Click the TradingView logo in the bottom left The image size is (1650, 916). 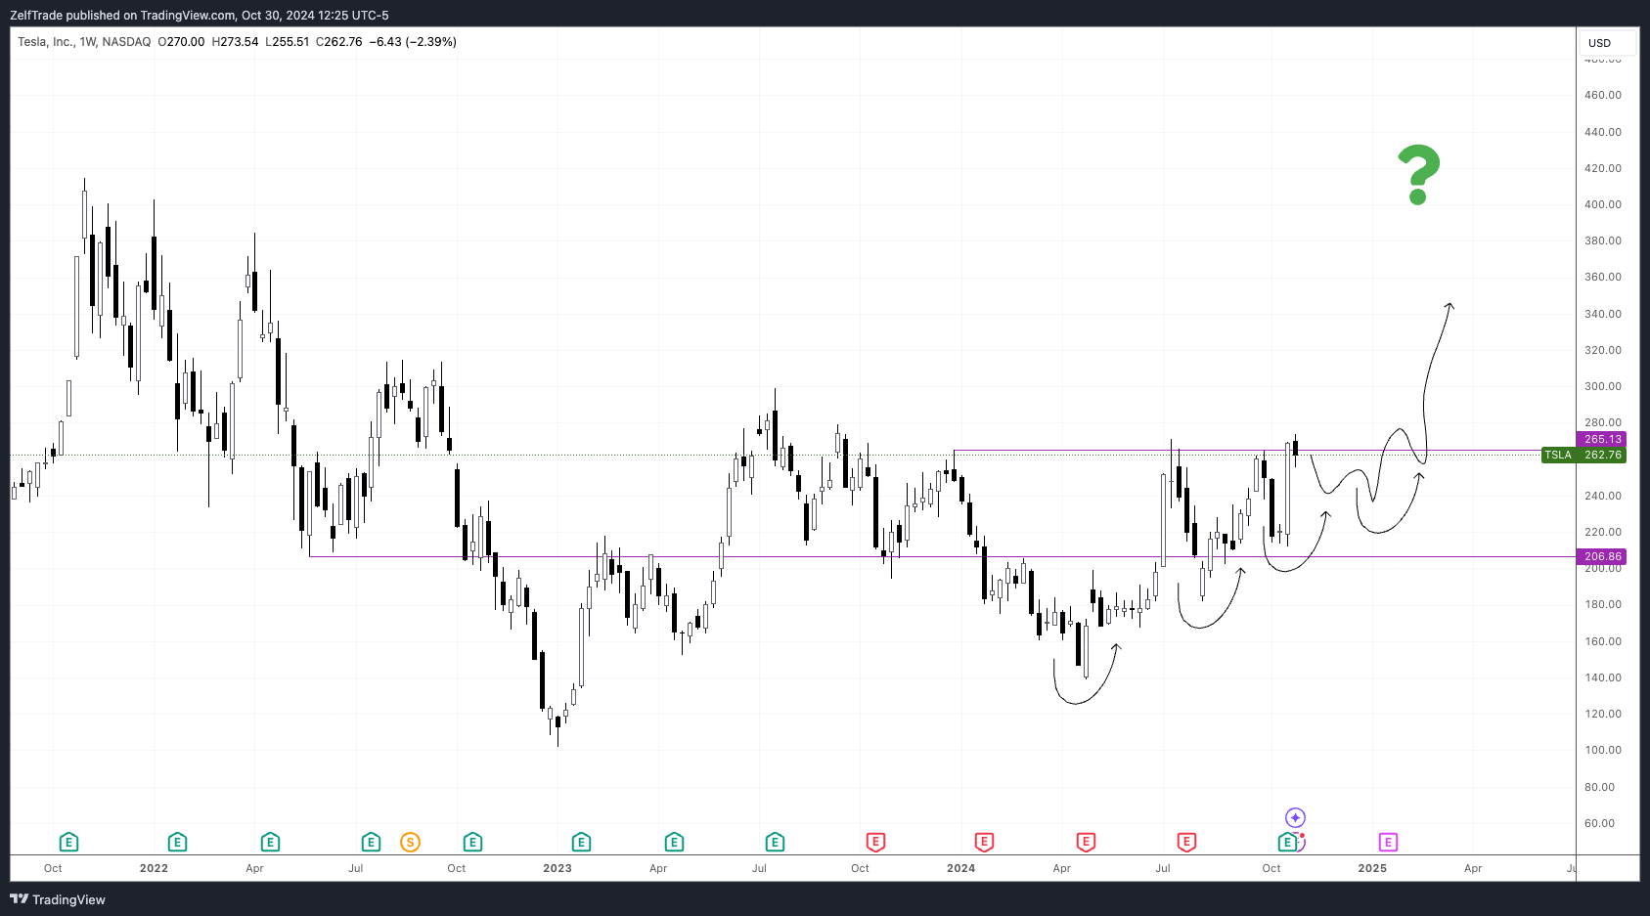click(x=58, y=899)
